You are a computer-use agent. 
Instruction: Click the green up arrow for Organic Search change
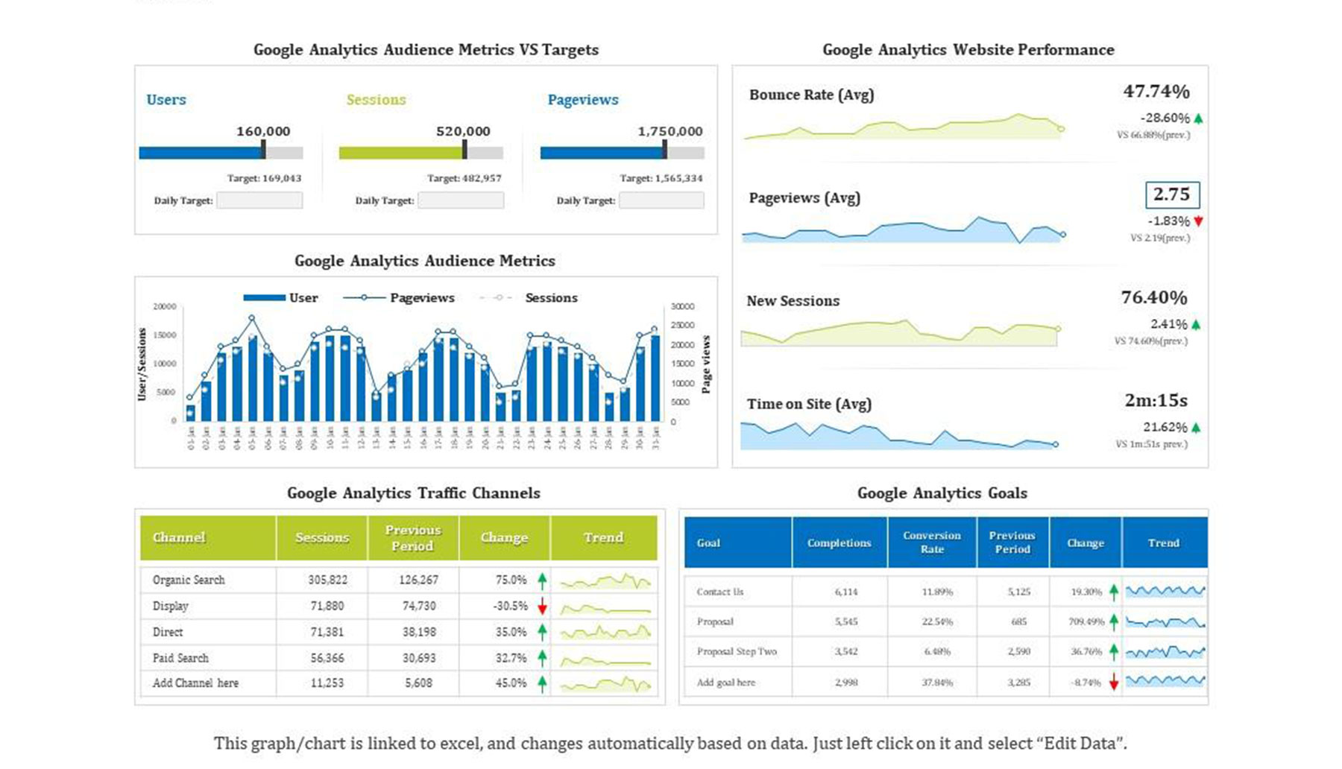[542, 580]
